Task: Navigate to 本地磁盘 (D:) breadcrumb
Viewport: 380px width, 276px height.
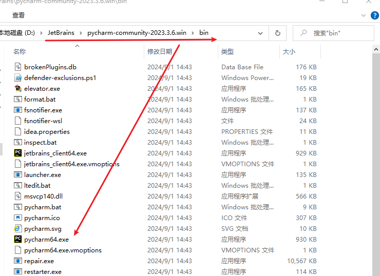Action: (17, 33)
